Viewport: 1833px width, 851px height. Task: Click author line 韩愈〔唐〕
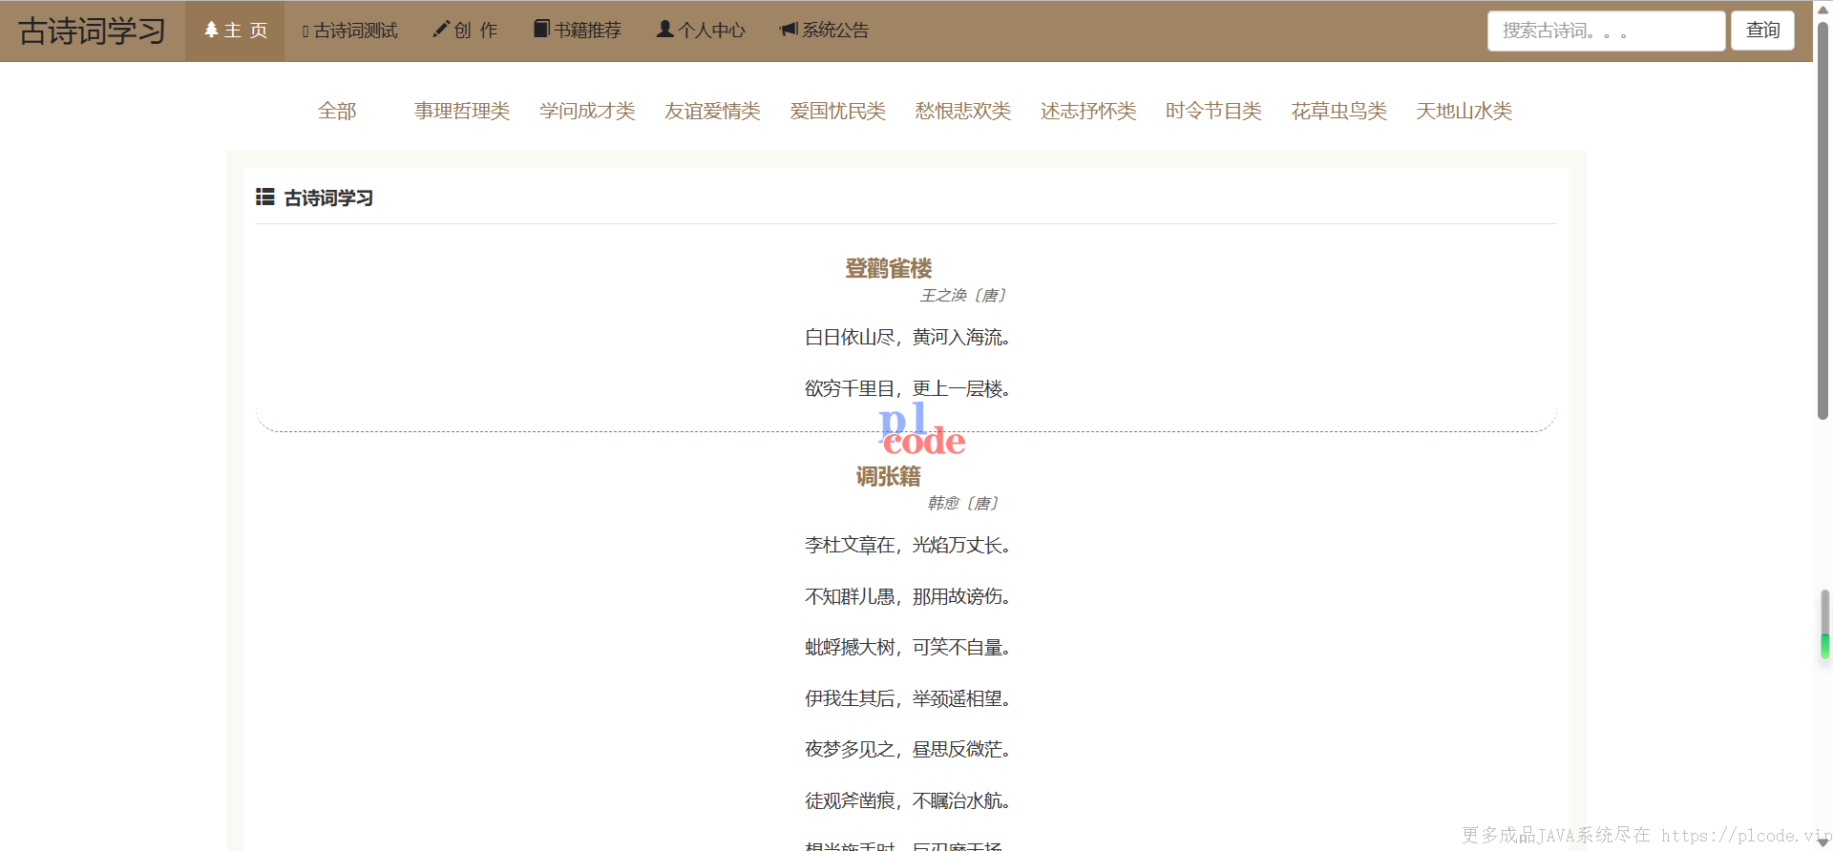(x=962, y=504)
